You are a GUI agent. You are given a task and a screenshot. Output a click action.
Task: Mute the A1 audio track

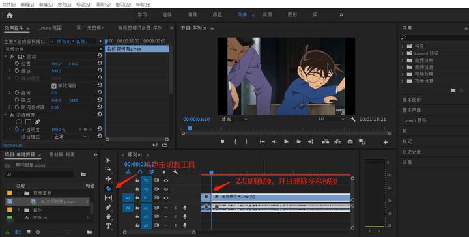[165, 208]
